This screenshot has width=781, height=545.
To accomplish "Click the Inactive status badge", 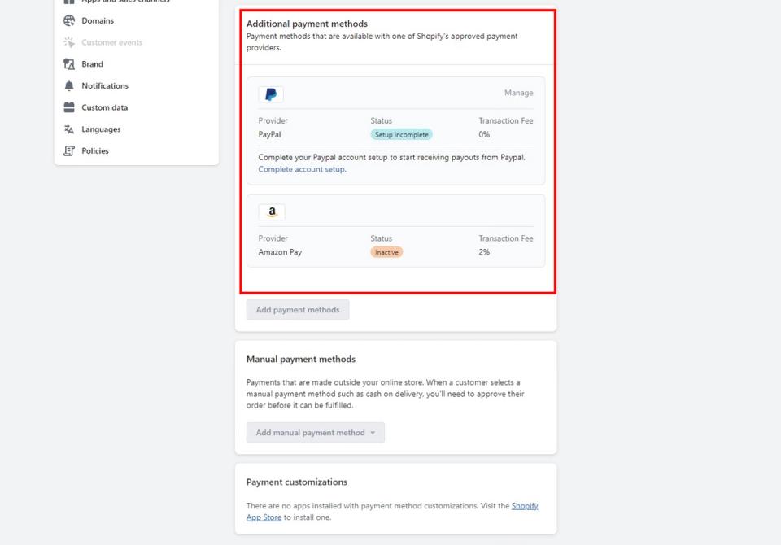I will [386, 252].
